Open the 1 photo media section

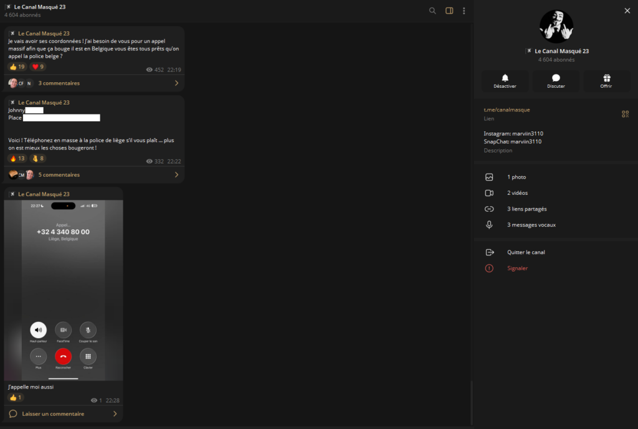click(x=517, y=177)
